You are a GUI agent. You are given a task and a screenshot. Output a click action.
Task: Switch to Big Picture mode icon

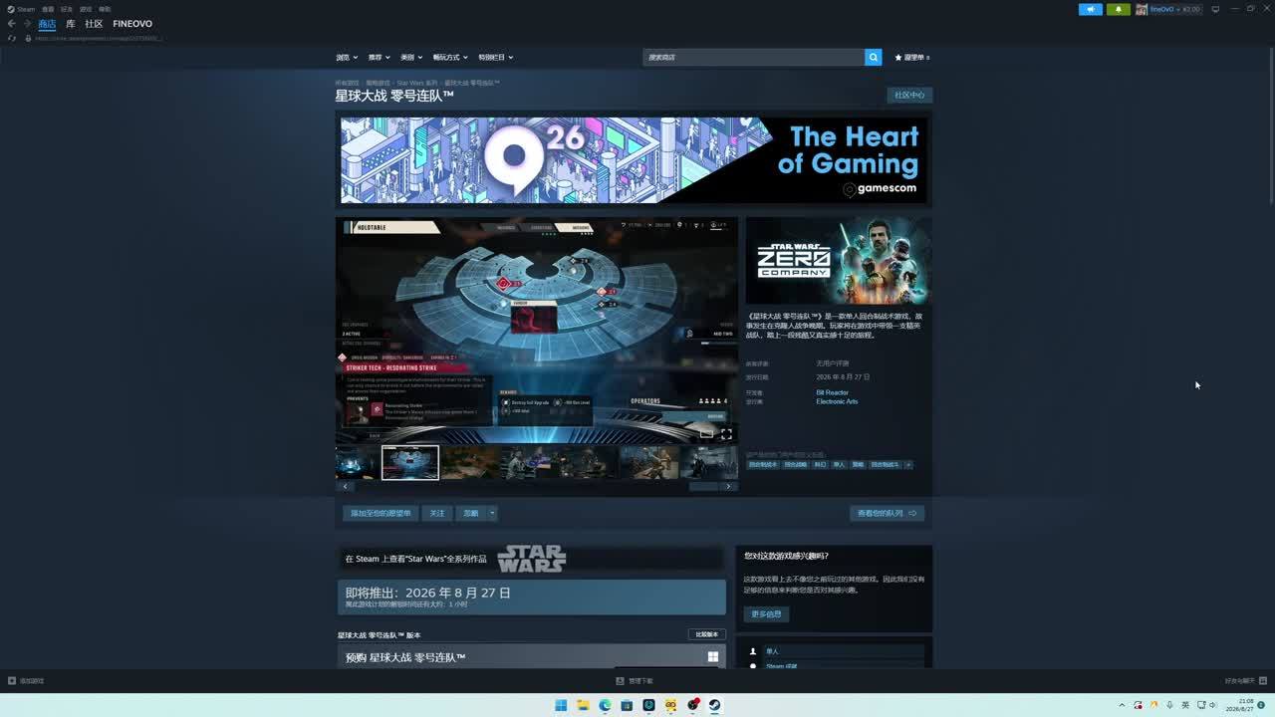click(x=1215, y=9)
